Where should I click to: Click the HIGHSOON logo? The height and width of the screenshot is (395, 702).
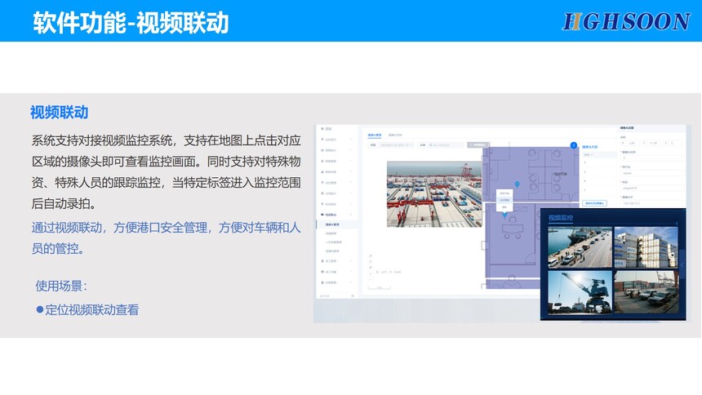pyautogui.click(x=626, y=21)
